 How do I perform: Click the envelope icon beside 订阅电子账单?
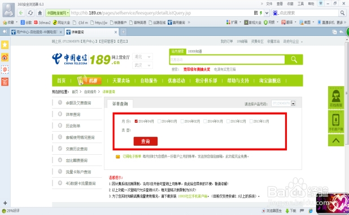click(x=117, y=156)
